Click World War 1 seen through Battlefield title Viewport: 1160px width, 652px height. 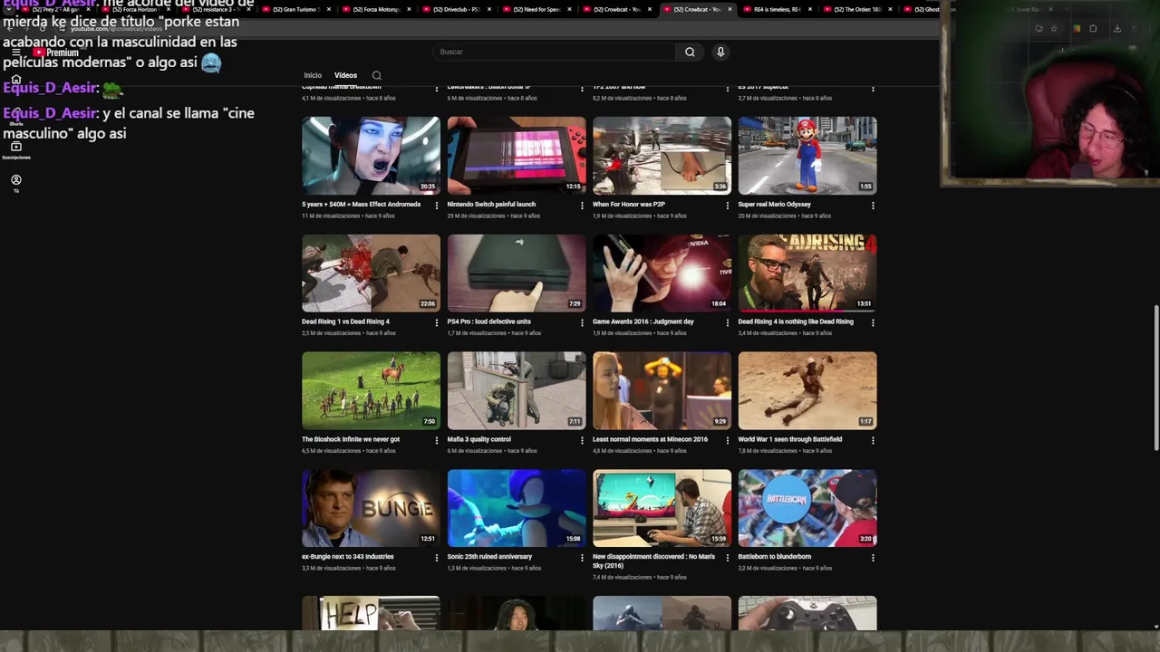click(789, 439)
